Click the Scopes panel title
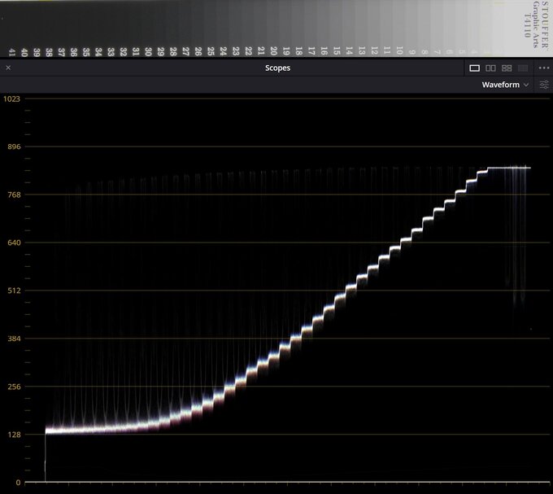Viewport: 553px width, 494px height. [277, 68]
